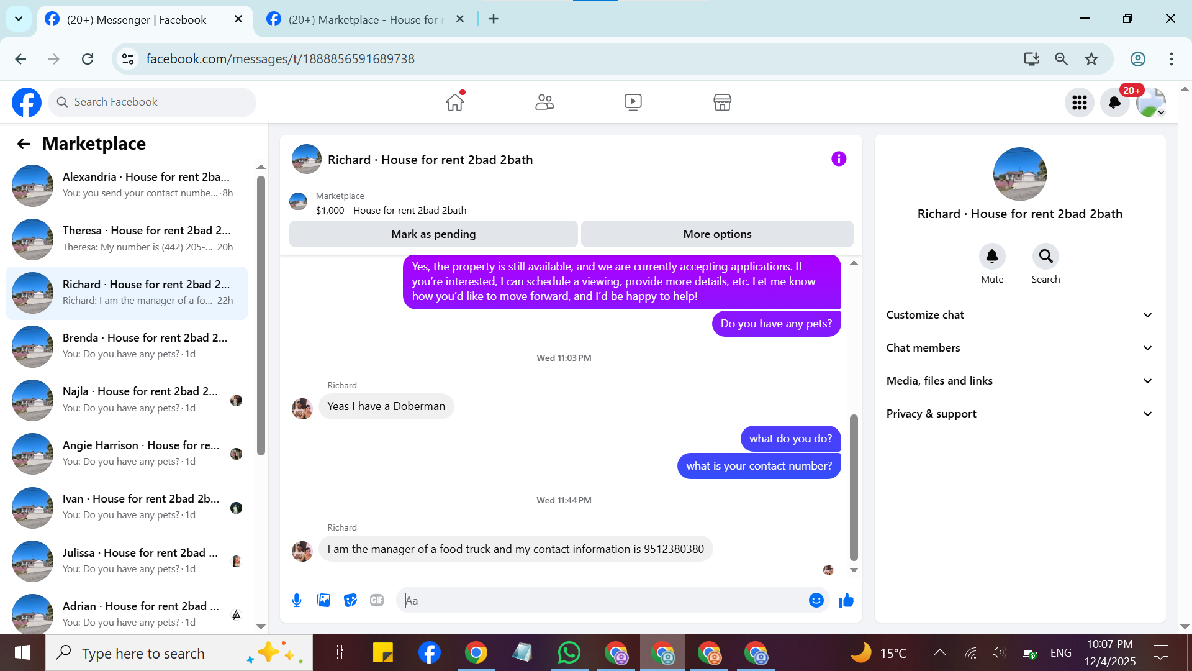
Task: Open the emoji picker smiley
Action: click(816, 600)
